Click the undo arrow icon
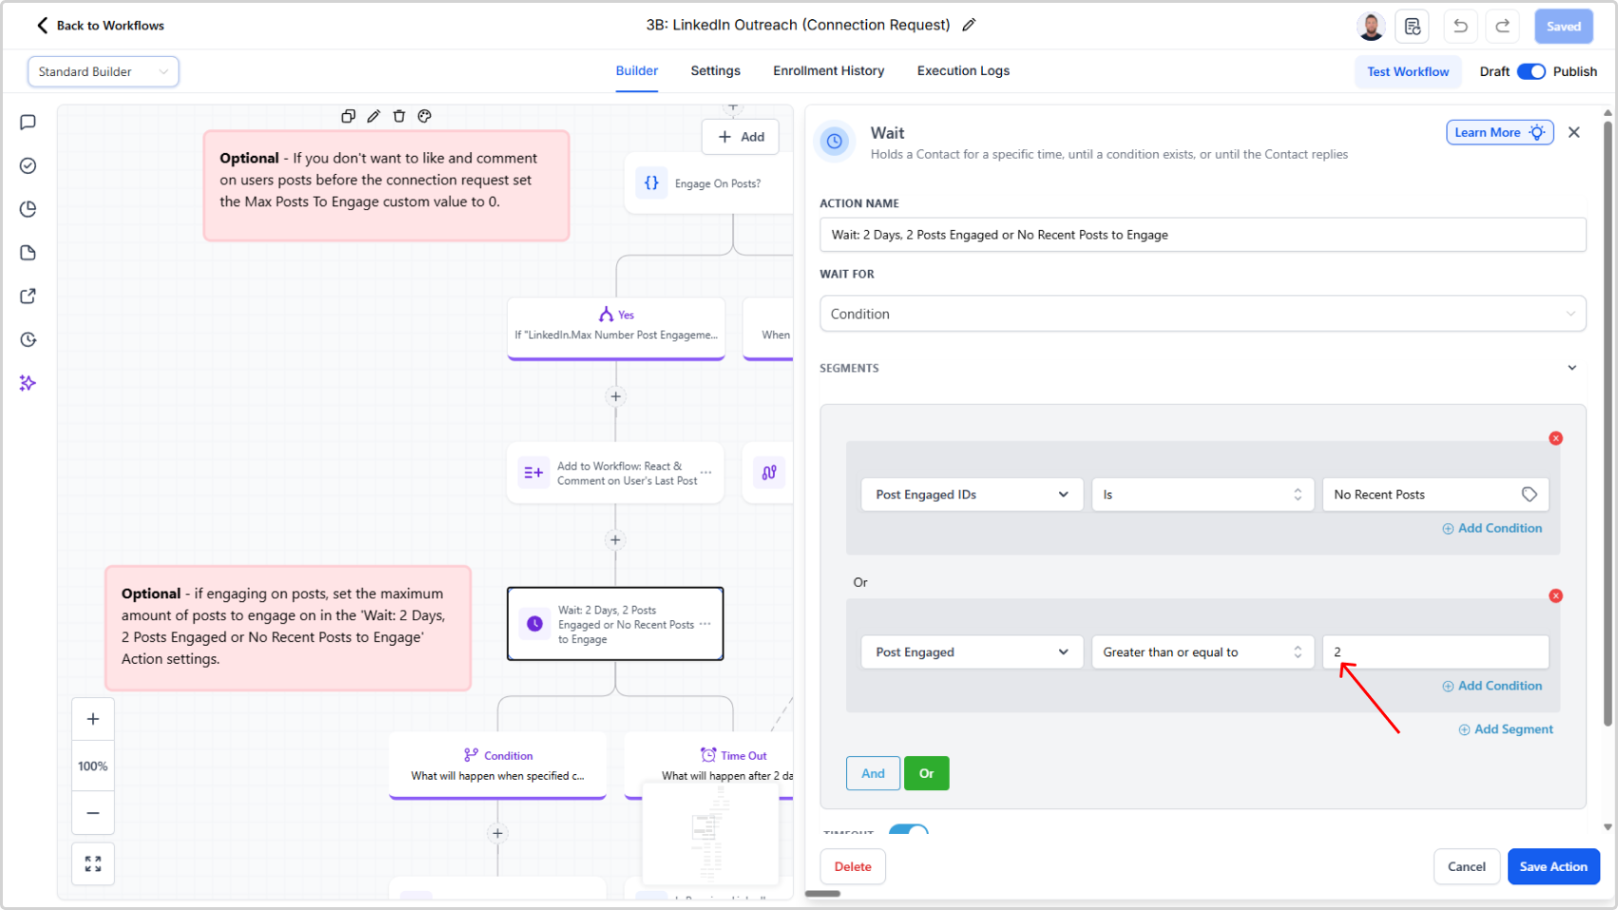 click(1460, 27)
